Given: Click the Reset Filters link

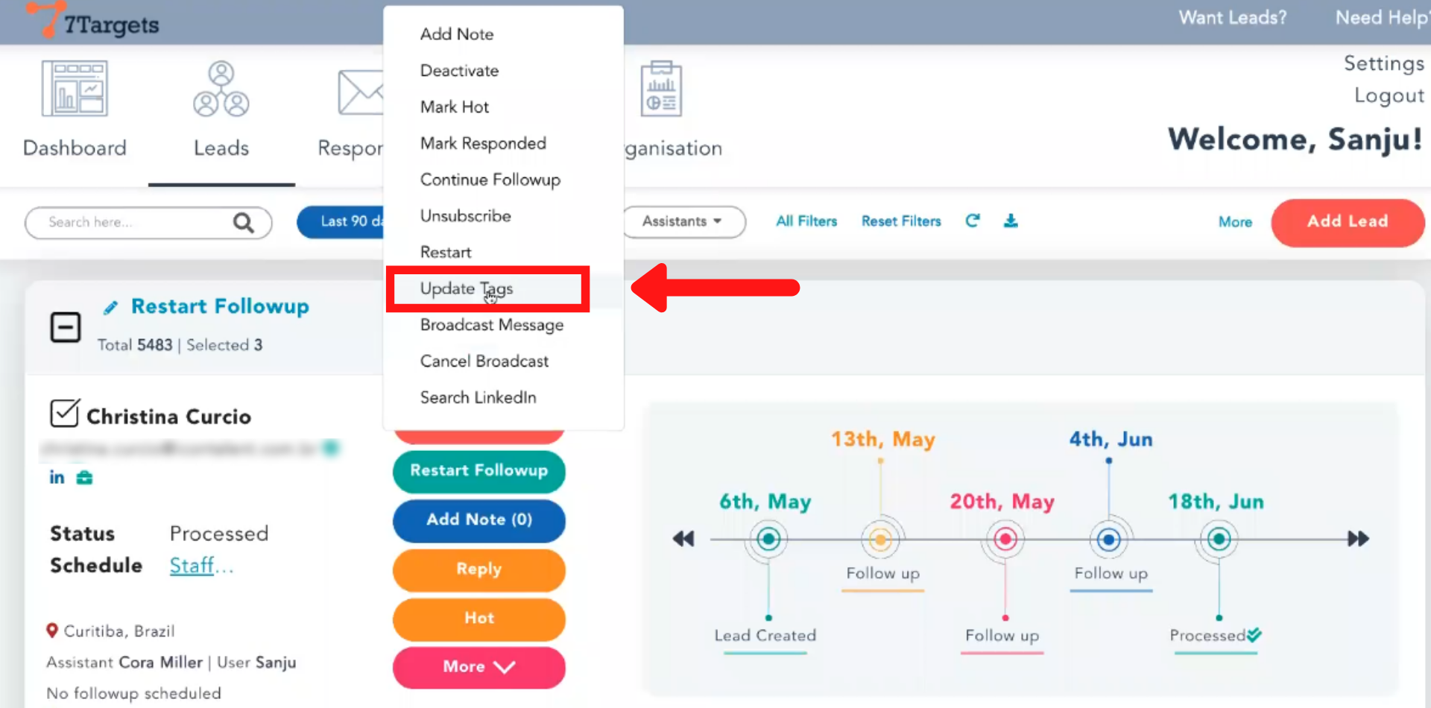Looking at the screenshot, I should (x=901, y=221).
